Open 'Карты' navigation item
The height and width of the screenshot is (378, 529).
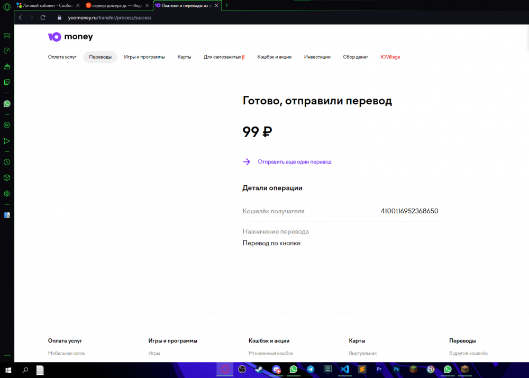click(184, 57)
